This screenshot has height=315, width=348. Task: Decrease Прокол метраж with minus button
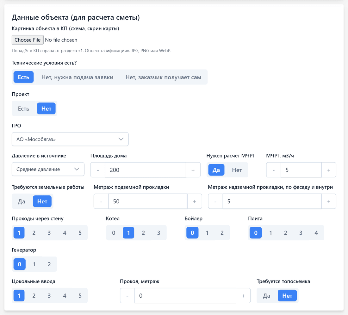point(127,296)
